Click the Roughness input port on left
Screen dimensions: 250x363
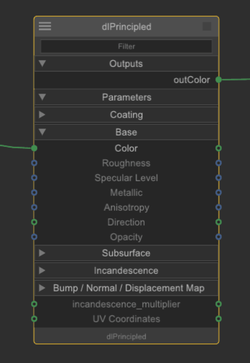pos(34,163)
